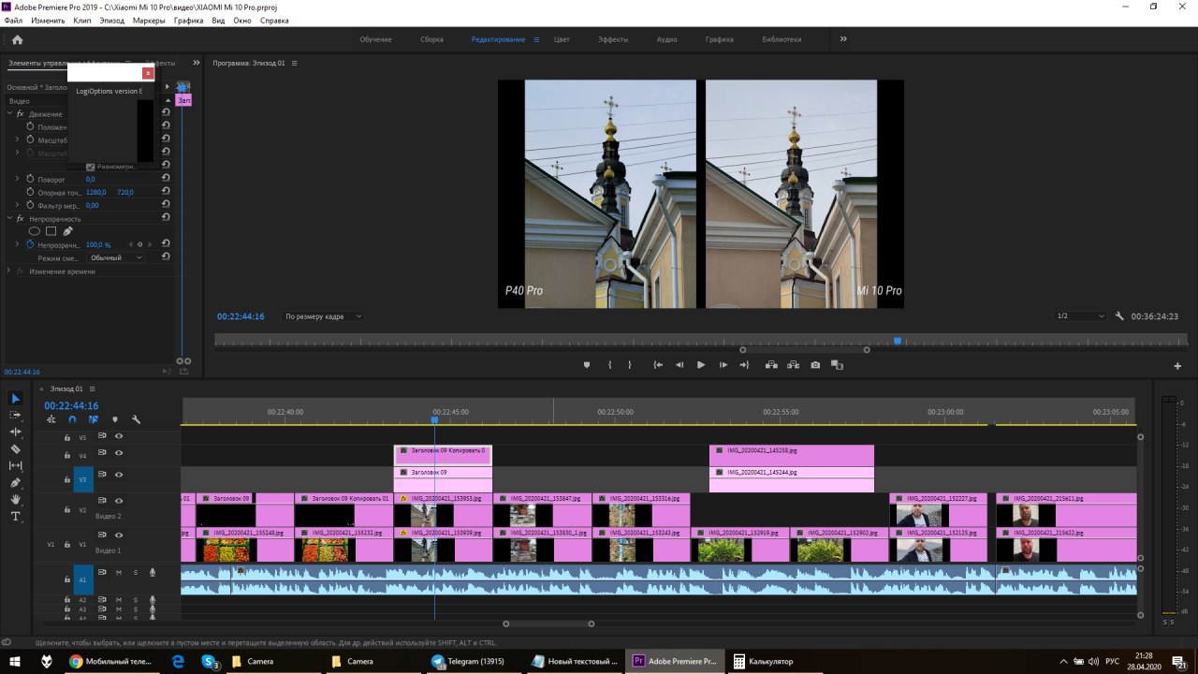
Task: Create an ellipse mask for Opacity
Action: coord(35,231)
